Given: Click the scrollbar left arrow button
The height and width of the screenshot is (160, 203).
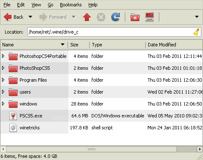Looking at the screenshot, I should (x=3, y=149).
